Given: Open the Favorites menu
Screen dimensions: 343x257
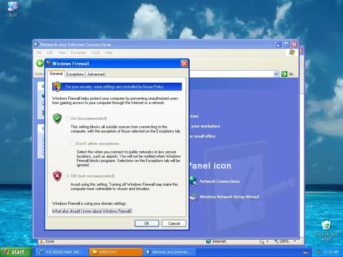Looking at the screenshot, I should click(x=78, y=53).
